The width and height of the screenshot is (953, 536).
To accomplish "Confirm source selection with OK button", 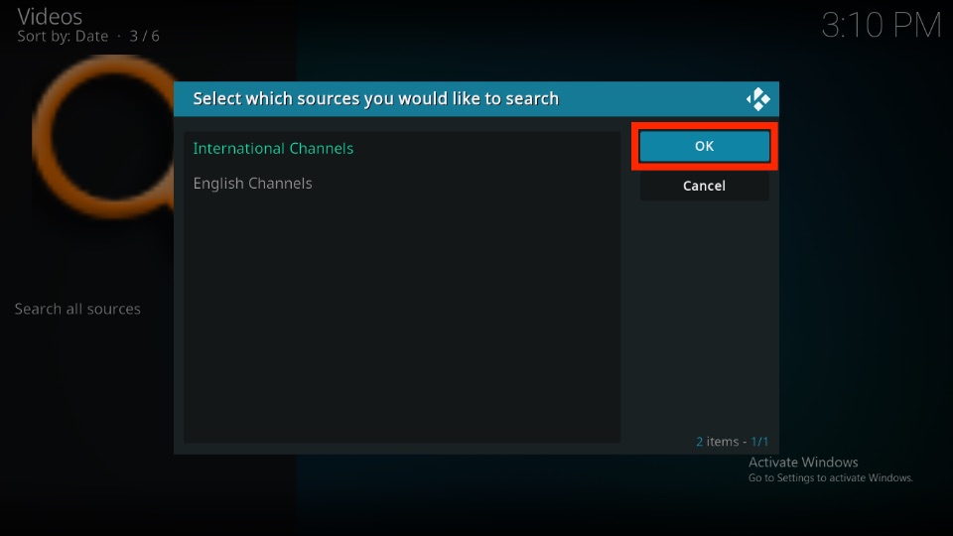I will (x=705, y=146).
